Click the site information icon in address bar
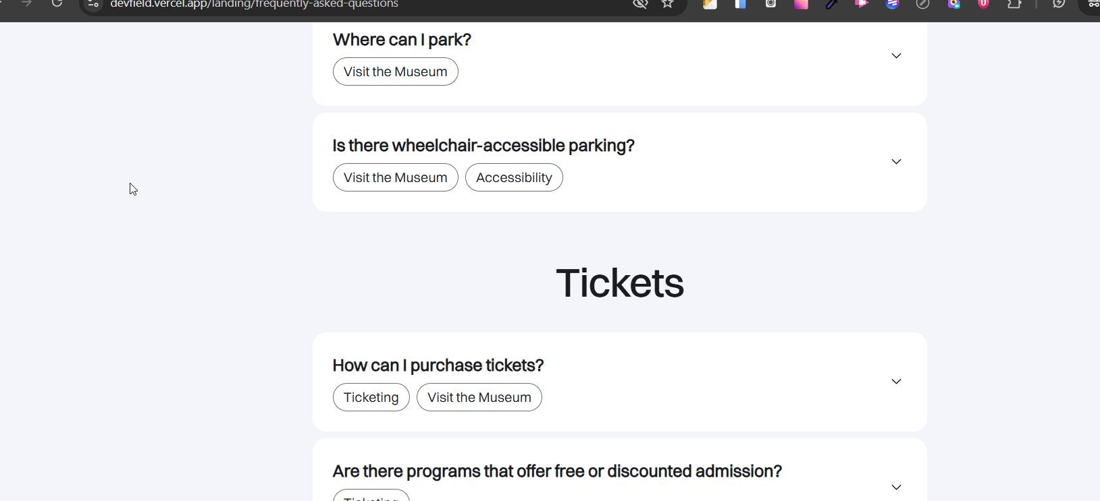Viewport: 1100px width, 501px height. point(94,4)
